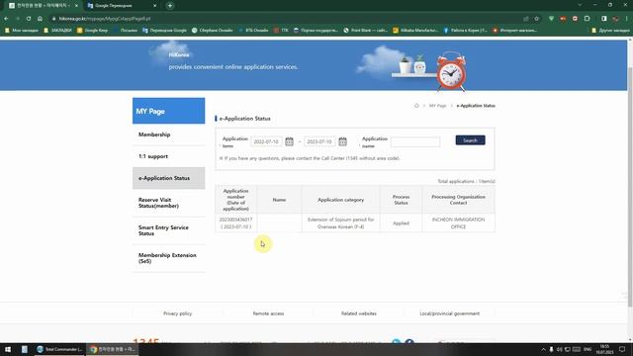
Task: Open Remote access footer link
Action: [x=268, y=313]
